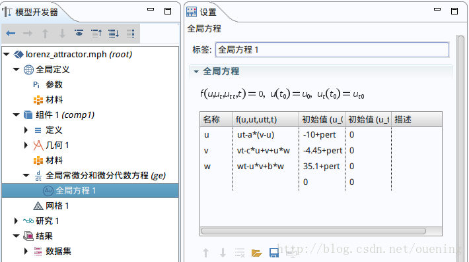Click the 研究 1 study icon
The image size is (469, 262).
[x=28, y=221]
